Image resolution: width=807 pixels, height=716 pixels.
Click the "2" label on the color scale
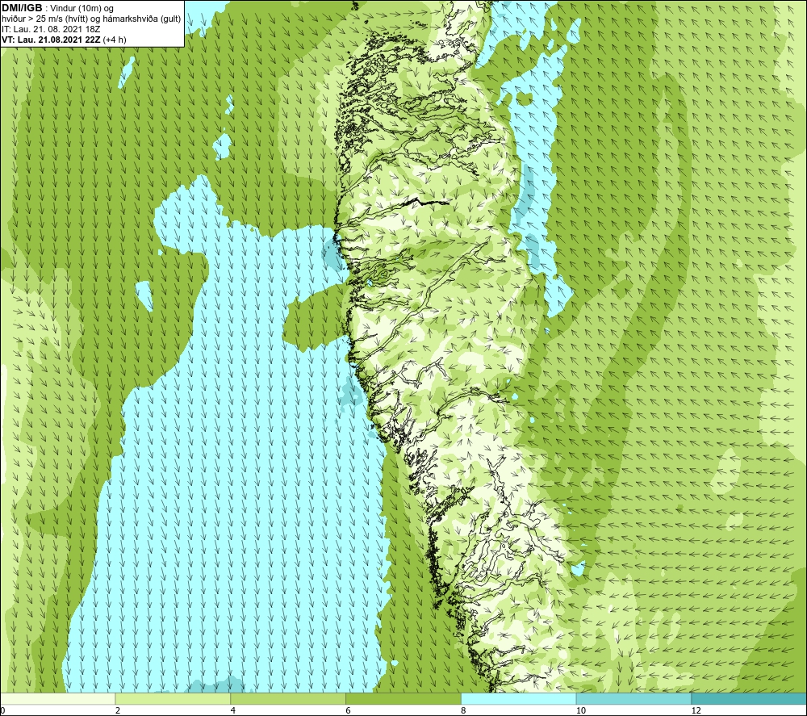[118, 711]
